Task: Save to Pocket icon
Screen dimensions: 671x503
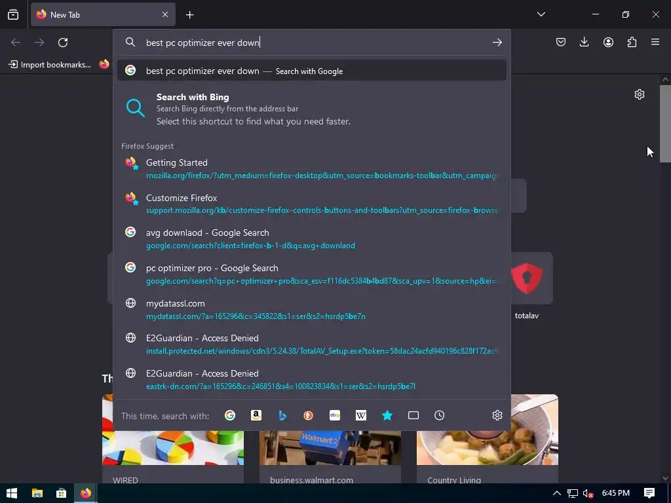Action: click(561, 42)
